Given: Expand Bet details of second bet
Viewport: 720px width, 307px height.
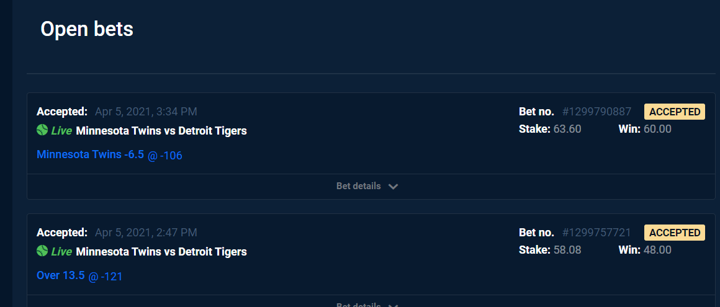Looking at the screenshot, I should coord(367,305).
